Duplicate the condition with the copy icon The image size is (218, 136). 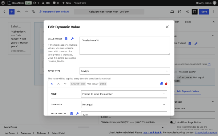161,84
